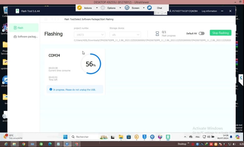
Task: Click the user account icon in title bar
Action: click(x=170, y=11)
